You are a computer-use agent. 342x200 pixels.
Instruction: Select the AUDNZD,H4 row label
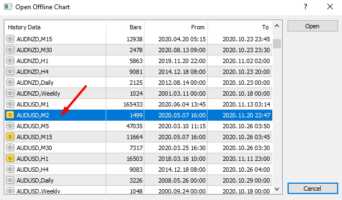[33, 72]
